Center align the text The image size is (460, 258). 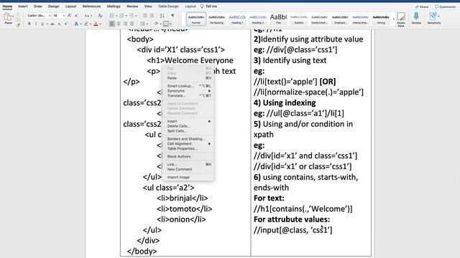pyautogui.click(x=119, y=24)
